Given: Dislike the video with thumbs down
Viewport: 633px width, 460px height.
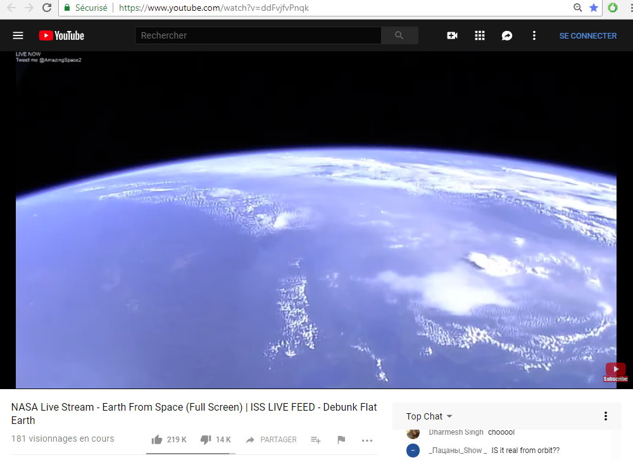Looking at the screenshot, I should [206, 439].
